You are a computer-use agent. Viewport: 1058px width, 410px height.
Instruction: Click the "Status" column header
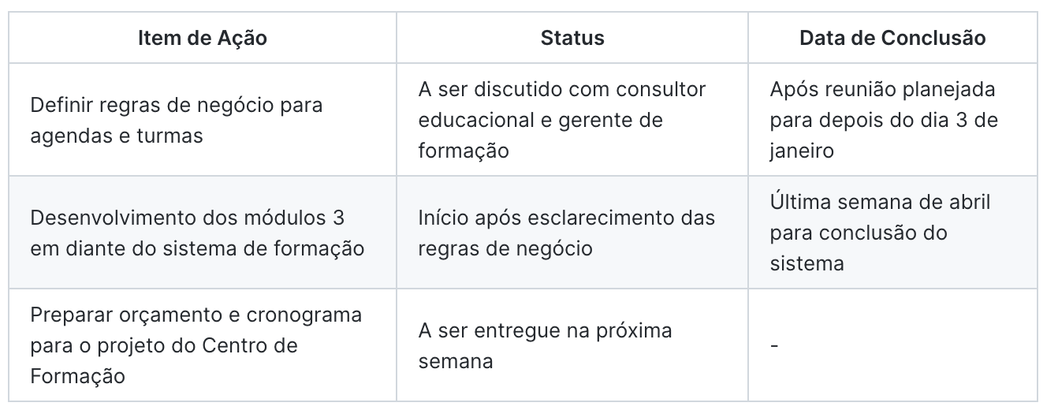coord(572,39)
